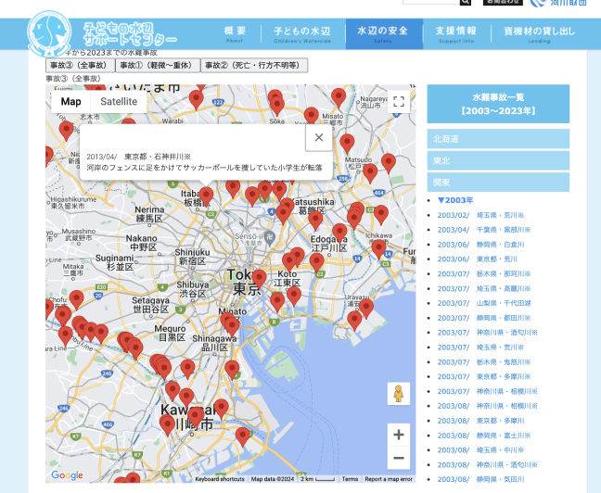Open the 概要 About menu
The width and height of the screenshot is (601, 493).
coord(235,33)
